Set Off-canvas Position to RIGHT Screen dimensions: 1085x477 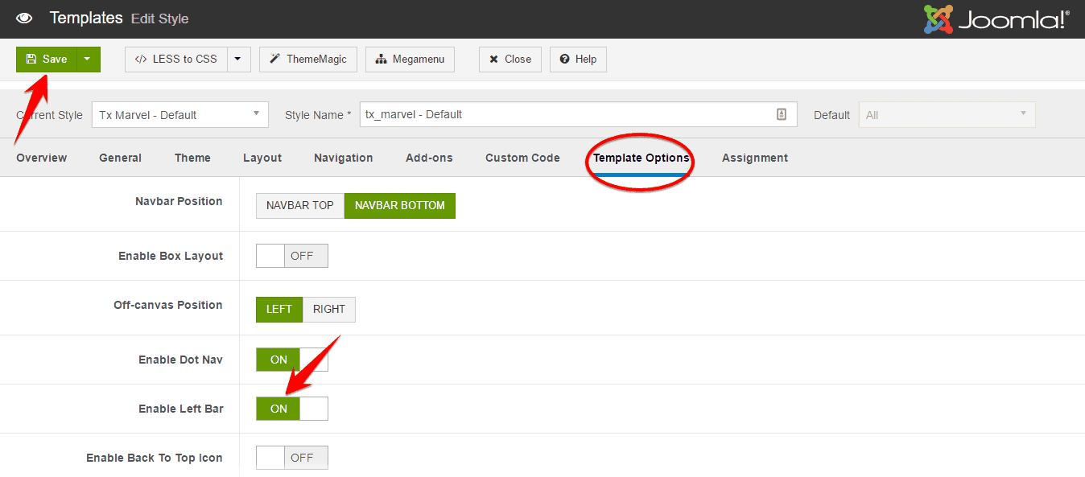tap(329, 309)
